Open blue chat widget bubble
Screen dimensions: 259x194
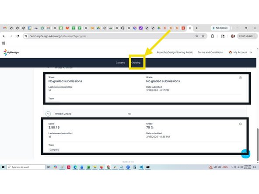245,154
